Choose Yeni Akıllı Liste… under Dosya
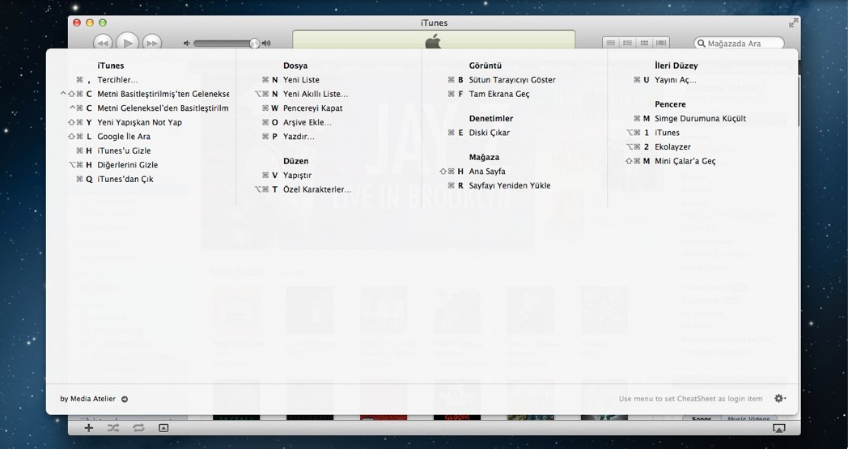Viewport: 848px width, 449px height. click(x=316, y=94)
